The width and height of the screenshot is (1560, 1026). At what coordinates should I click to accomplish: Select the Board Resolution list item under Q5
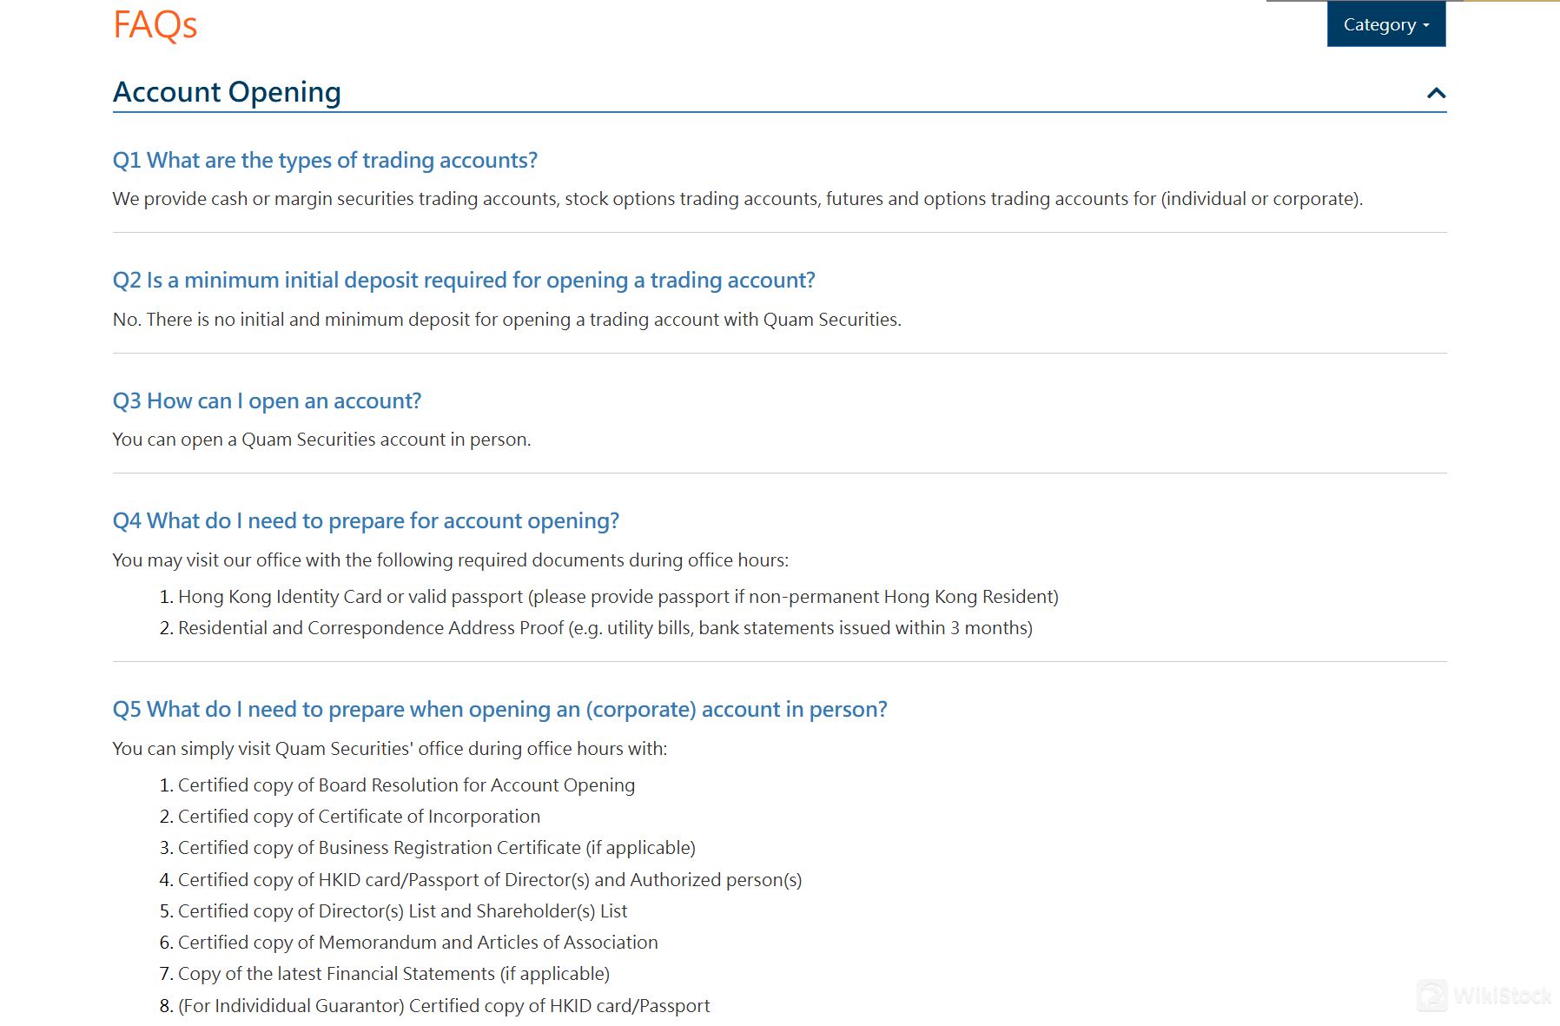pos(406,784)
